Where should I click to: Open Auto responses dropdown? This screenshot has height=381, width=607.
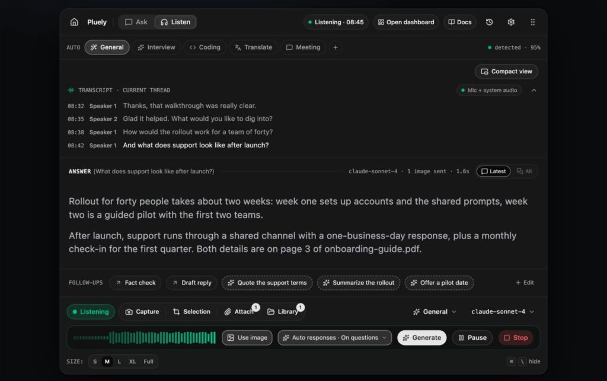(335, 338)
